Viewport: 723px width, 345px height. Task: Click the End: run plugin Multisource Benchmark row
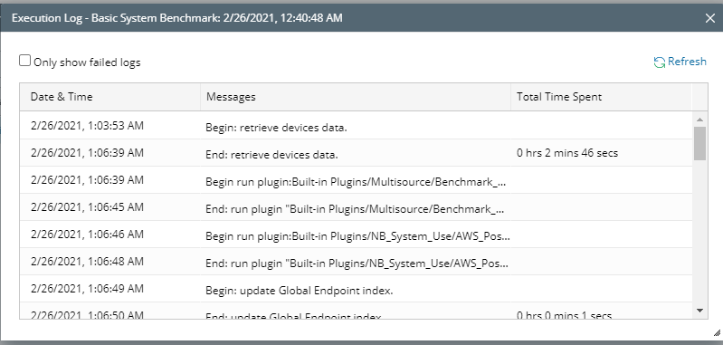click(x=356, y=207)
